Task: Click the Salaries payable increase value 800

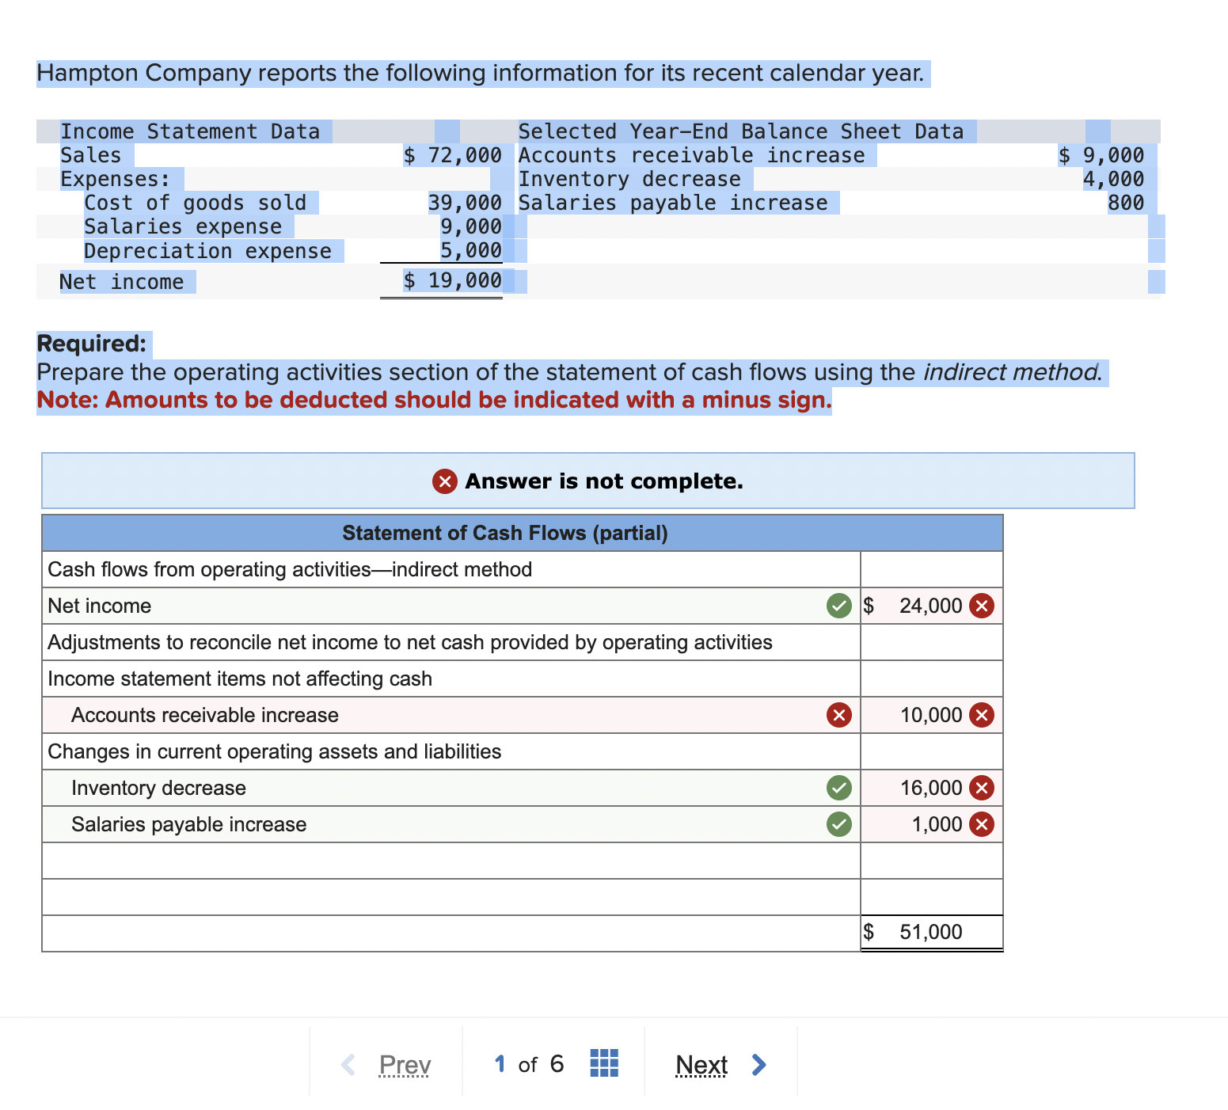Action: [1126, 203]
